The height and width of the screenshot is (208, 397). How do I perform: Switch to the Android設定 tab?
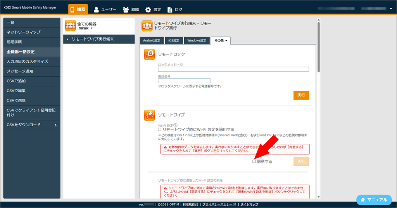click(x=152, y=41)
